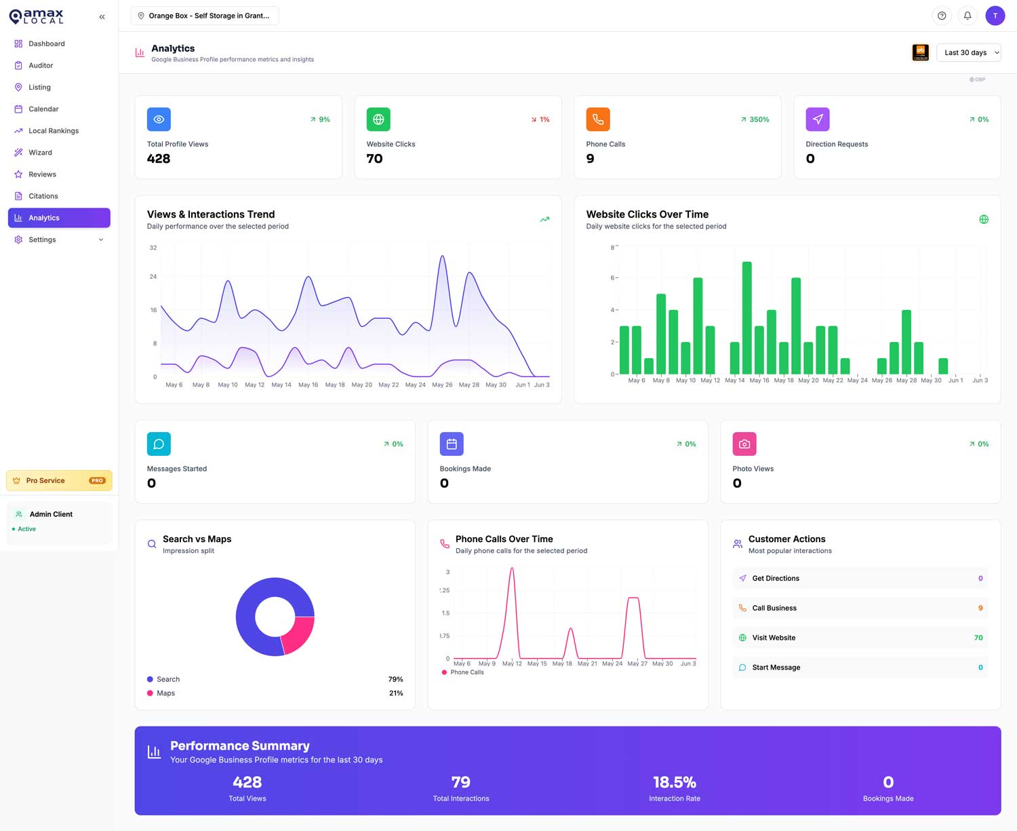Click the Phone Calls legend entry

coord(463,672)
